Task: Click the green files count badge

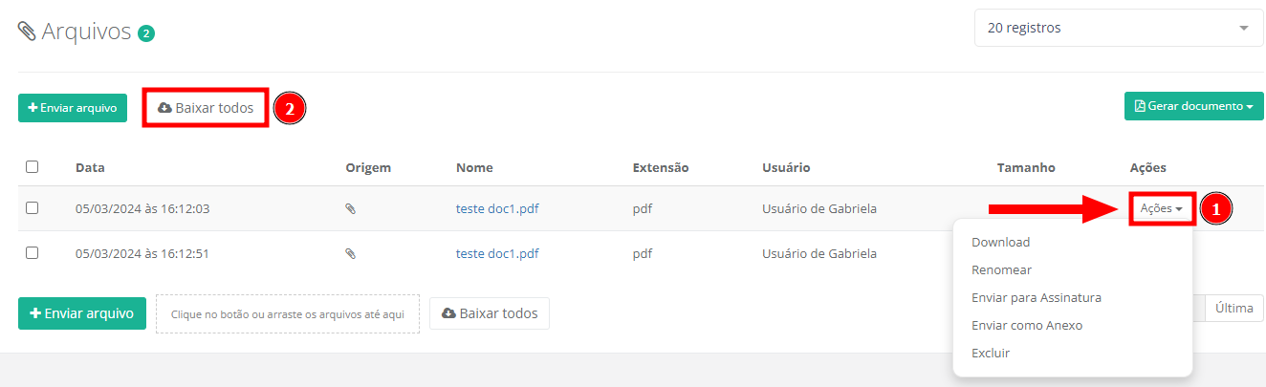Action: click(x=145, y=33)
